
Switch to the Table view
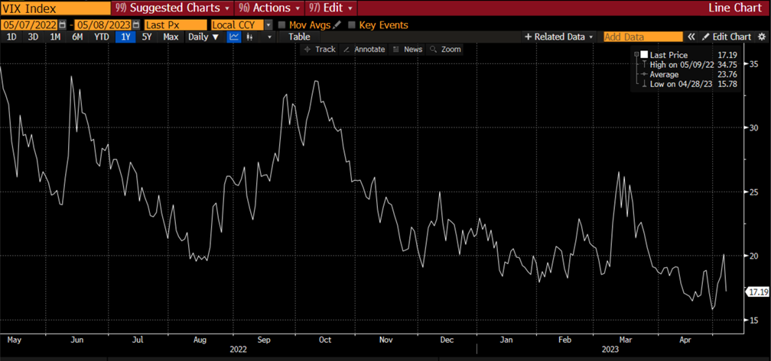tap(299, 37)
